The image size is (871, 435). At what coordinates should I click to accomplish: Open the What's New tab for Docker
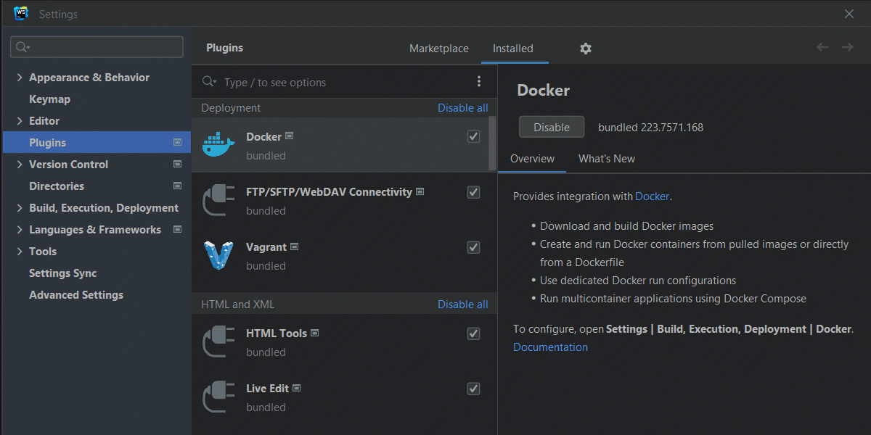(x=607, y=158)
